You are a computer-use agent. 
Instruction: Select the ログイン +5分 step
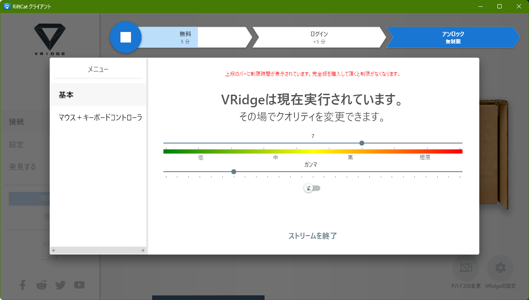[319, 37]
